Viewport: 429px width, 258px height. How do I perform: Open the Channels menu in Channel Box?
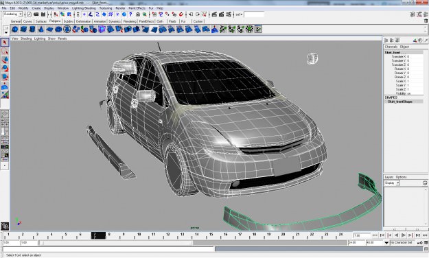coord(391,47)
